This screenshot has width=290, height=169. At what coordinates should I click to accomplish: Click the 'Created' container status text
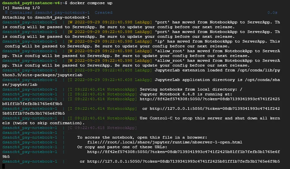(103, 12)
